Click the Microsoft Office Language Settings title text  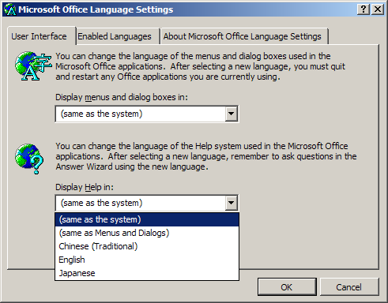click(x=96, y=9)
